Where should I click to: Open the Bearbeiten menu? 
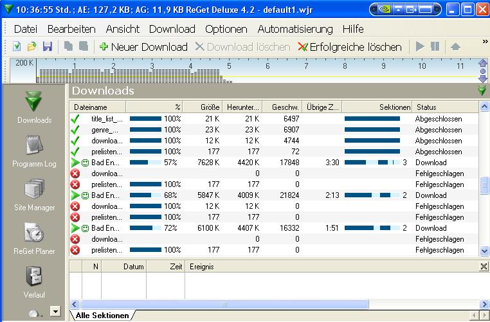tap(71, 29)
